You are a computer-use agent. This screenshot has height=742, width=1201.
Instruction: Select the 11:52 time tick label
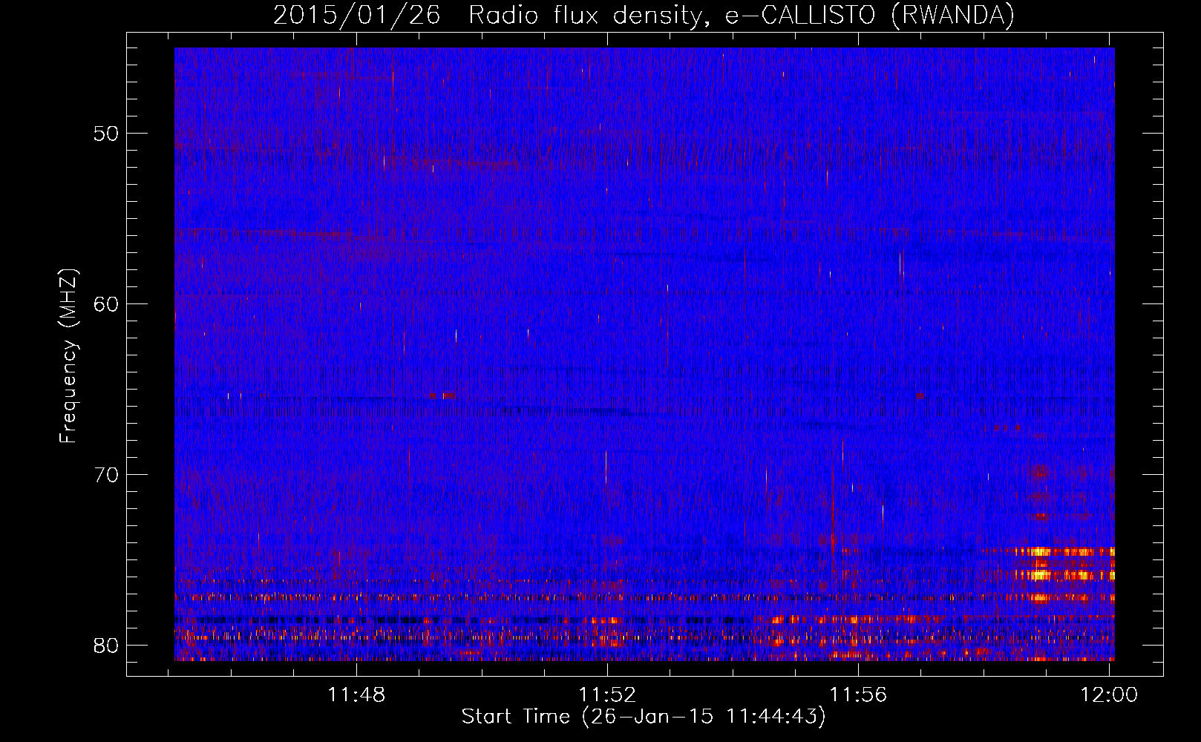pos(608,695)
